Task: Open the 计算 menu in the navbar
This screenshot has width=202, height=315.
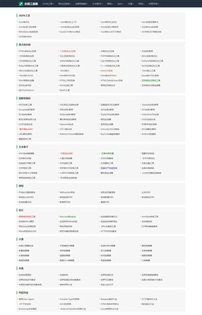Action: tap(131, 4)
